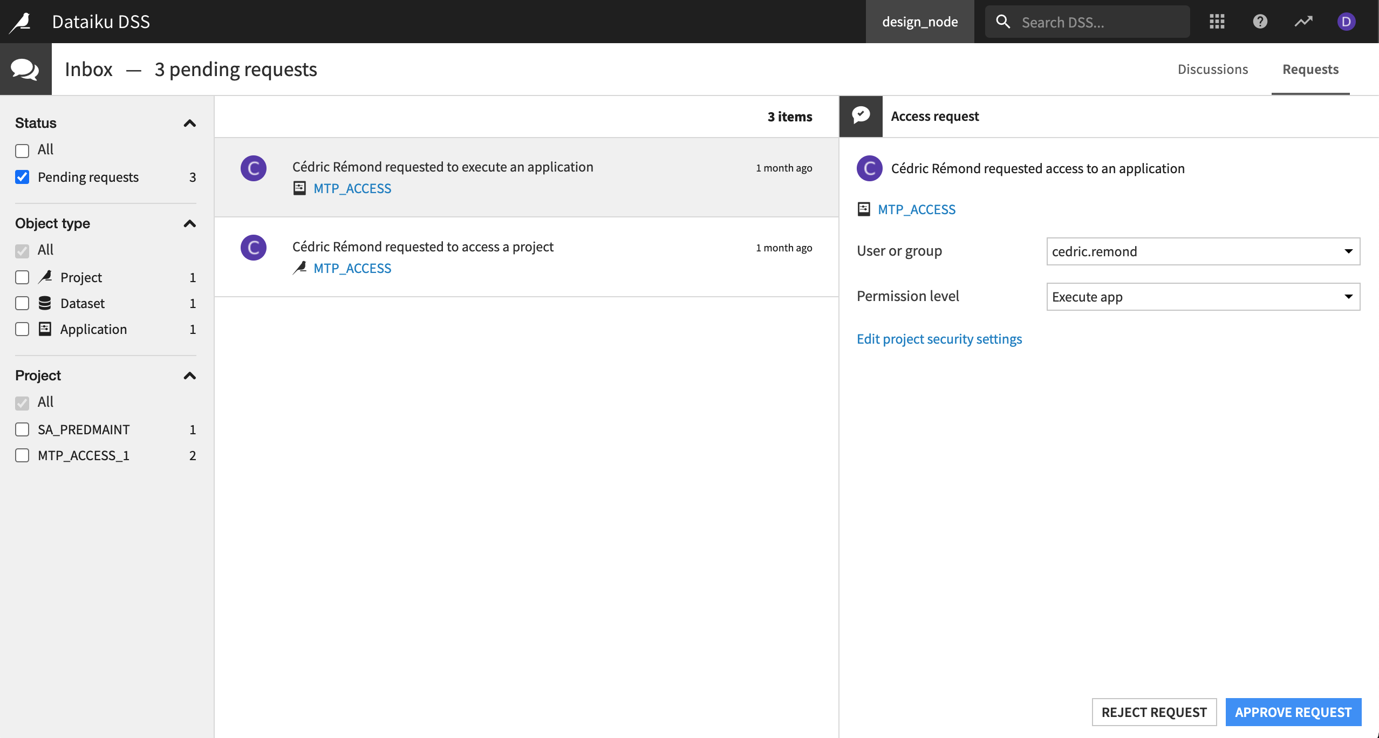Click the Application icon in Object type filter
Screen dimensions: 1379x738
44,329
